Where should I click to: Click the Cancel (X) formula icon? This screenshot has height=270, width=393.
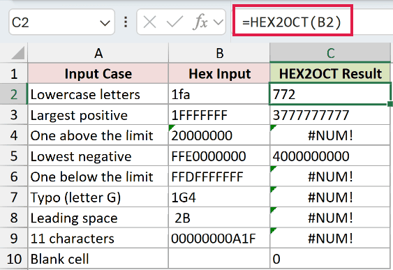[149, 22]
